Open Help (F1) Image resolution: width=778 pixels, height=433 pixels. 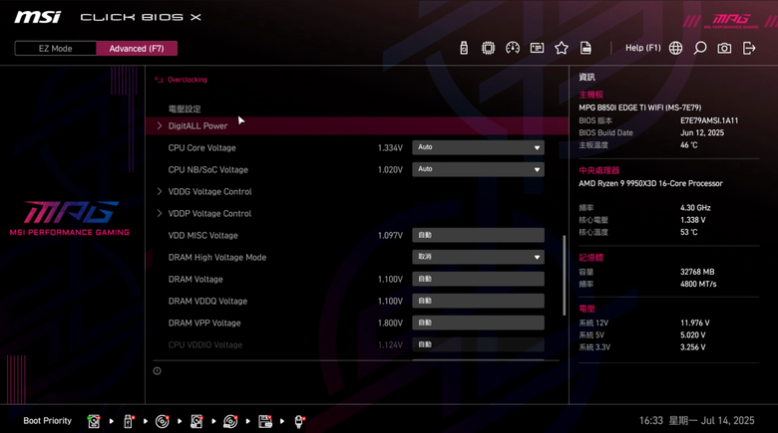(x=642, y=48)
